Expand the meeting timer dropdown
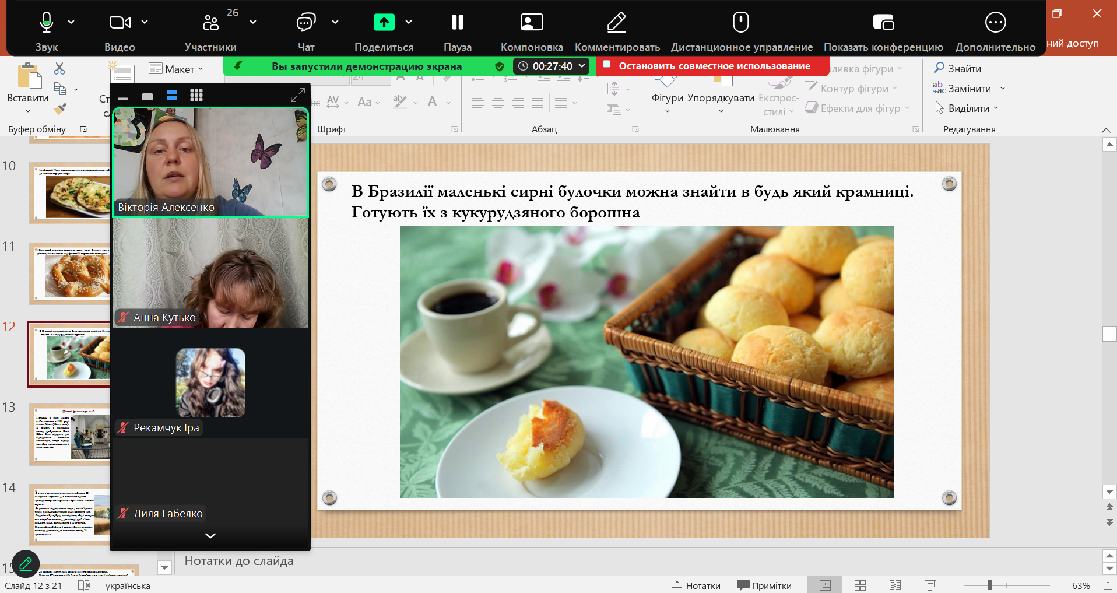1117x593 pixels. click(x=581, y=66)
